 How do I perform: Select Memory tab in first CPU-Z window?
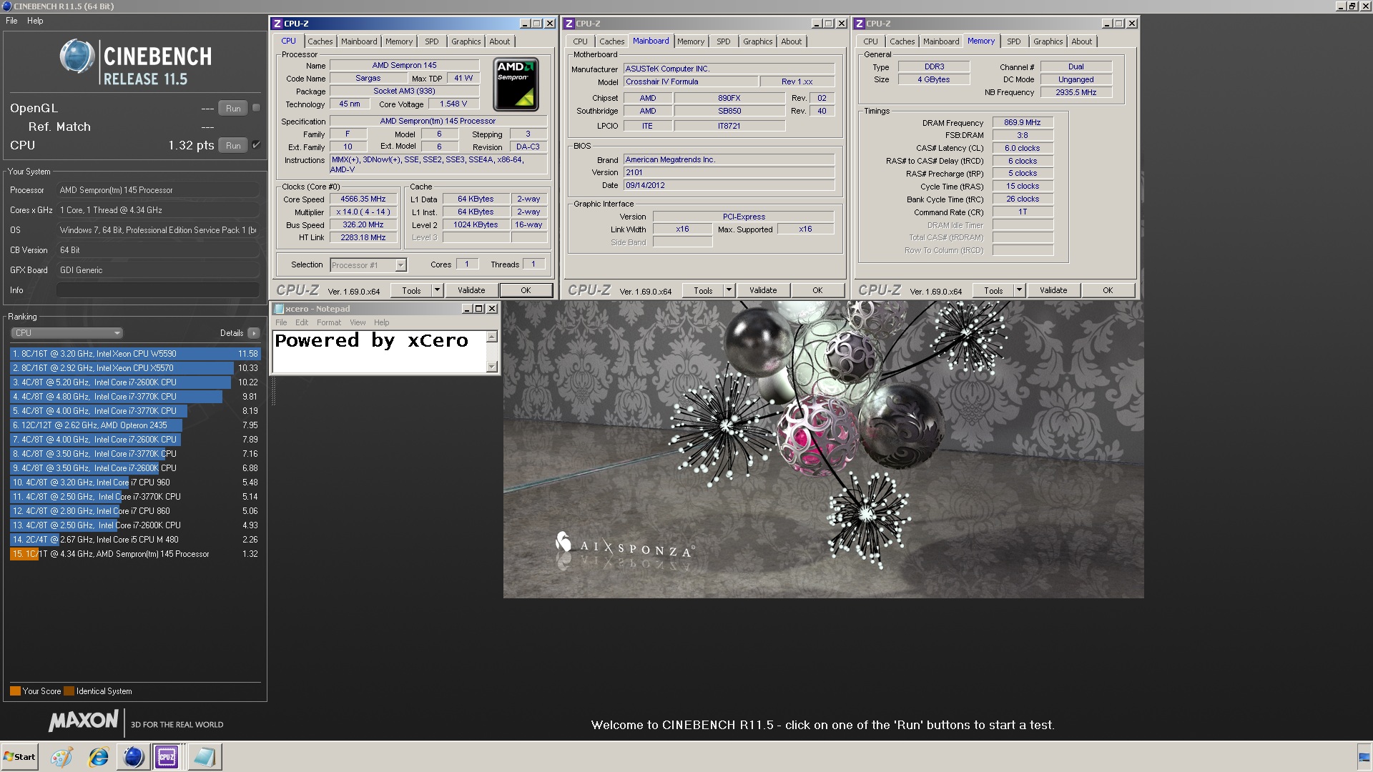pyautogui.click(x=399, y=41)
